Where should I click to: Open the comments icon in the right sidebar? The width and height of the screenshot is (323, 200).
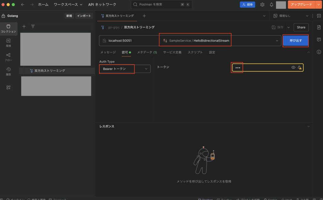click(319, 39)
